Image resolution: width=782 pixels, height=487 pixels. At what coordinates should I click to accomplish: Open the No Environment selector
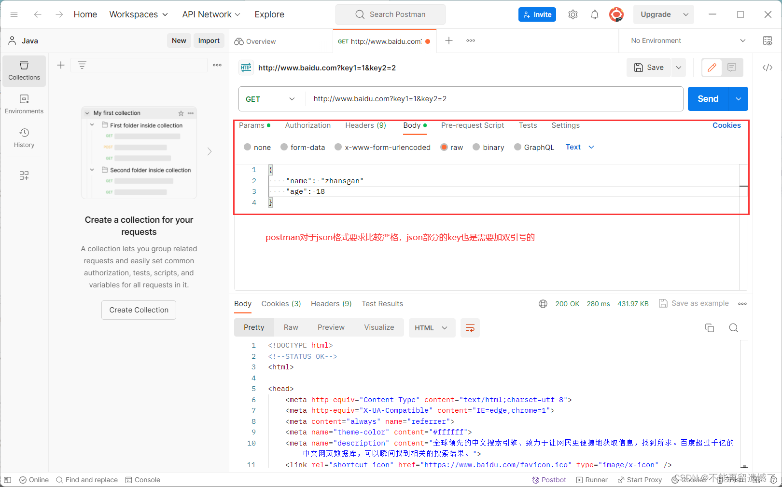click(x=688, y=41)
